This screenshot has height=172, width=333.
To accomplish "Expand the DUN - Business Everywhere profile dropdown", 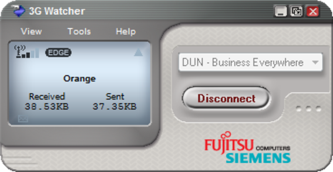I will 251,62.
